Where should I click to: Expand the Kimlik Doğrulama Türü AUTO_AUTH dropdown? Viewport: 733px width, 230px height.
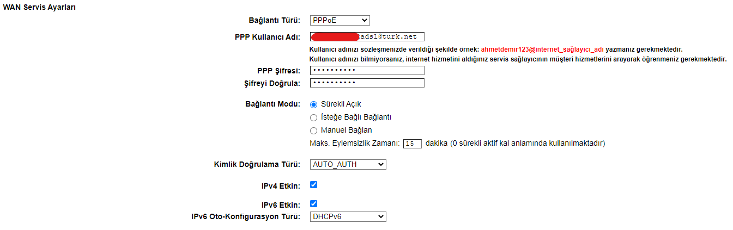(x=348, y=164)
